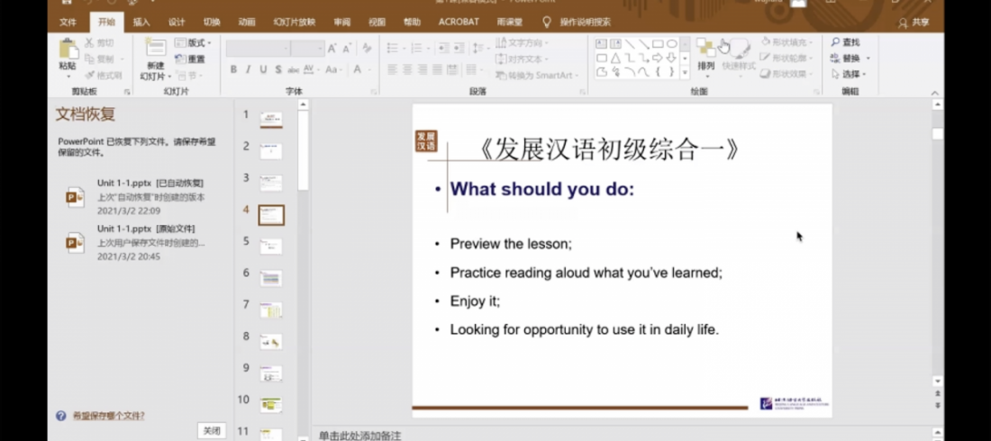
Task: Switch to the Design (设计) tab
Action: (x=177, y=22)
